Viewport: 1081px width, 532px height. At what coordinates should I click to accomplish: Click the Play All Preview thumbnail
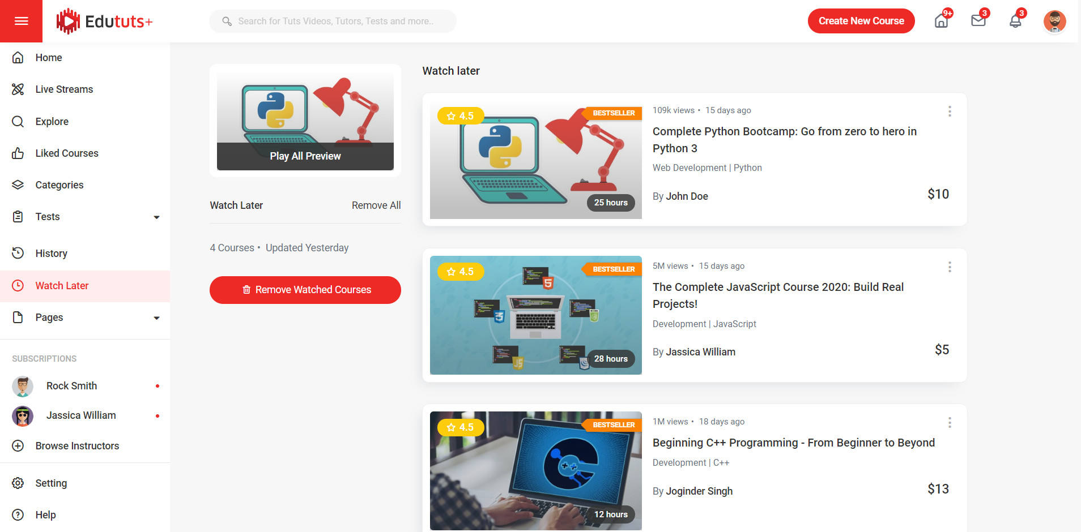(305, 120)
